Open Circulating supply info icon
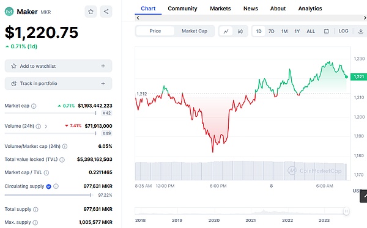The width and height of the screenshot is (367, 228). 56,186
